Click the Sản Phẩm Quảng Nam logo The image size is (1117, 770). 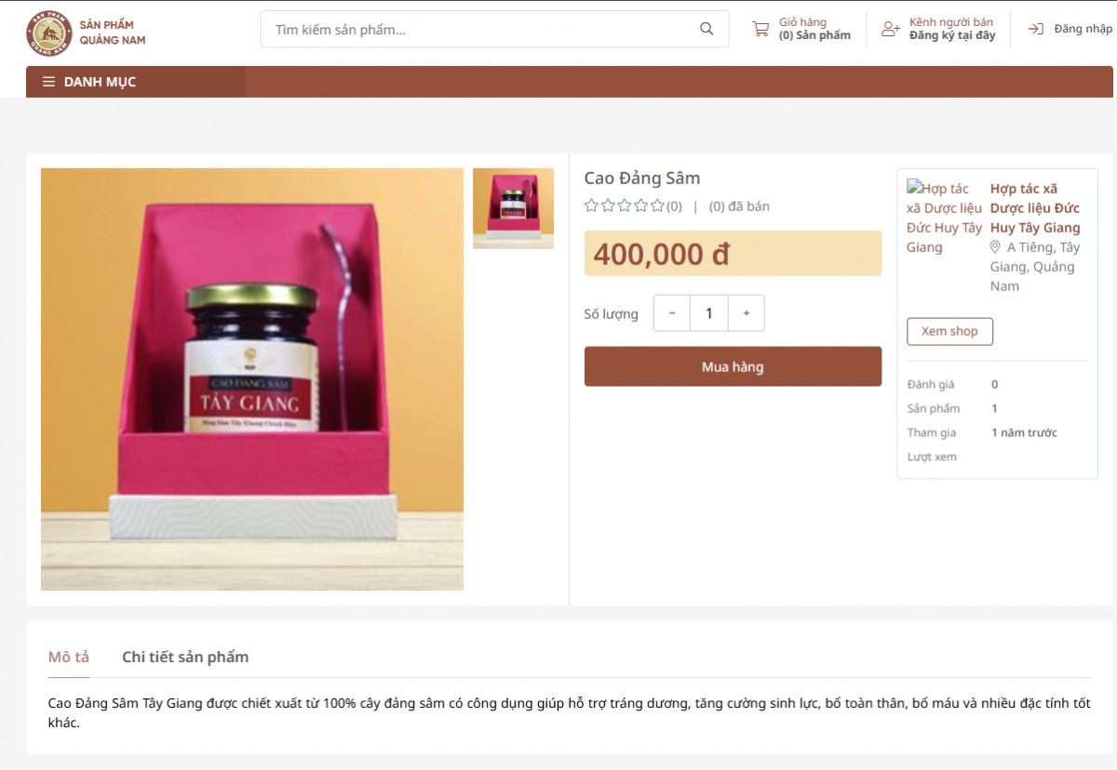point(86,33)
